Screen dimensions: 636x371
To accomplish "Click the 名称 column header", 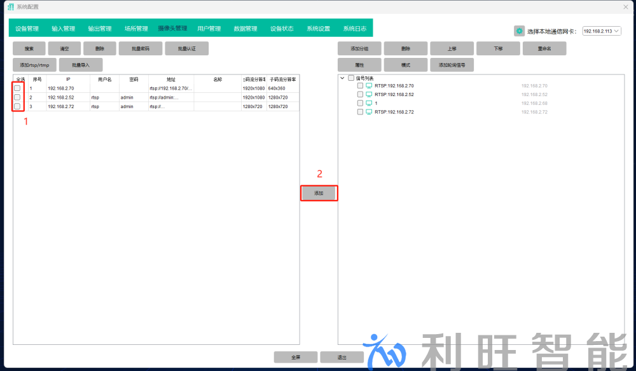I will 218,79.
